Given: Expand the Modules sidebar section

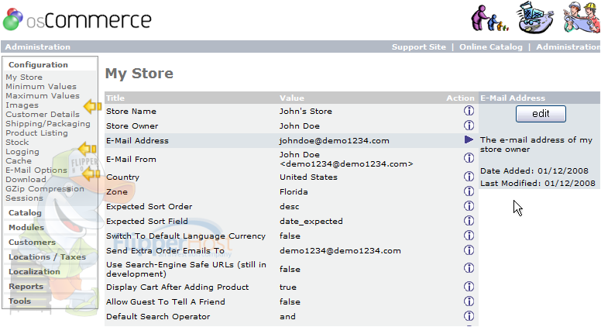Looking at the screenshot, I should coord(26,227).
